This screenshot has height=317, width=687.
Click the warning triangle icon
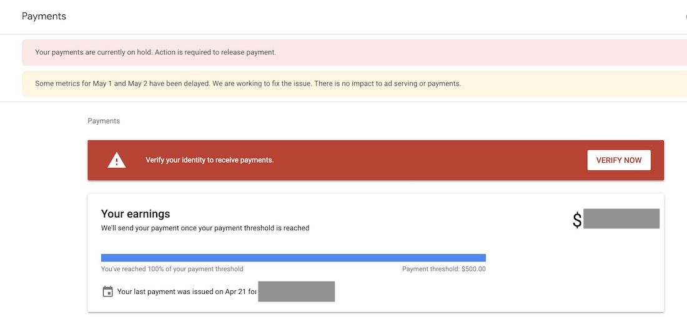[117, 160]
